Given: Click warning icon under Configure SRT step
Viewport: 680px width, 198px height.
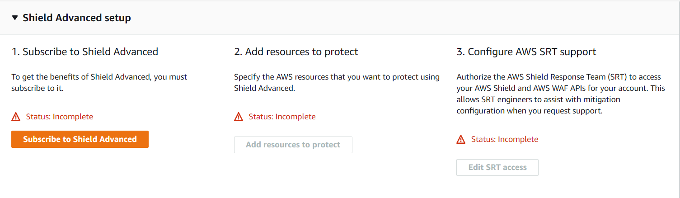Looking at the screenshot, I should coord(461,140).
